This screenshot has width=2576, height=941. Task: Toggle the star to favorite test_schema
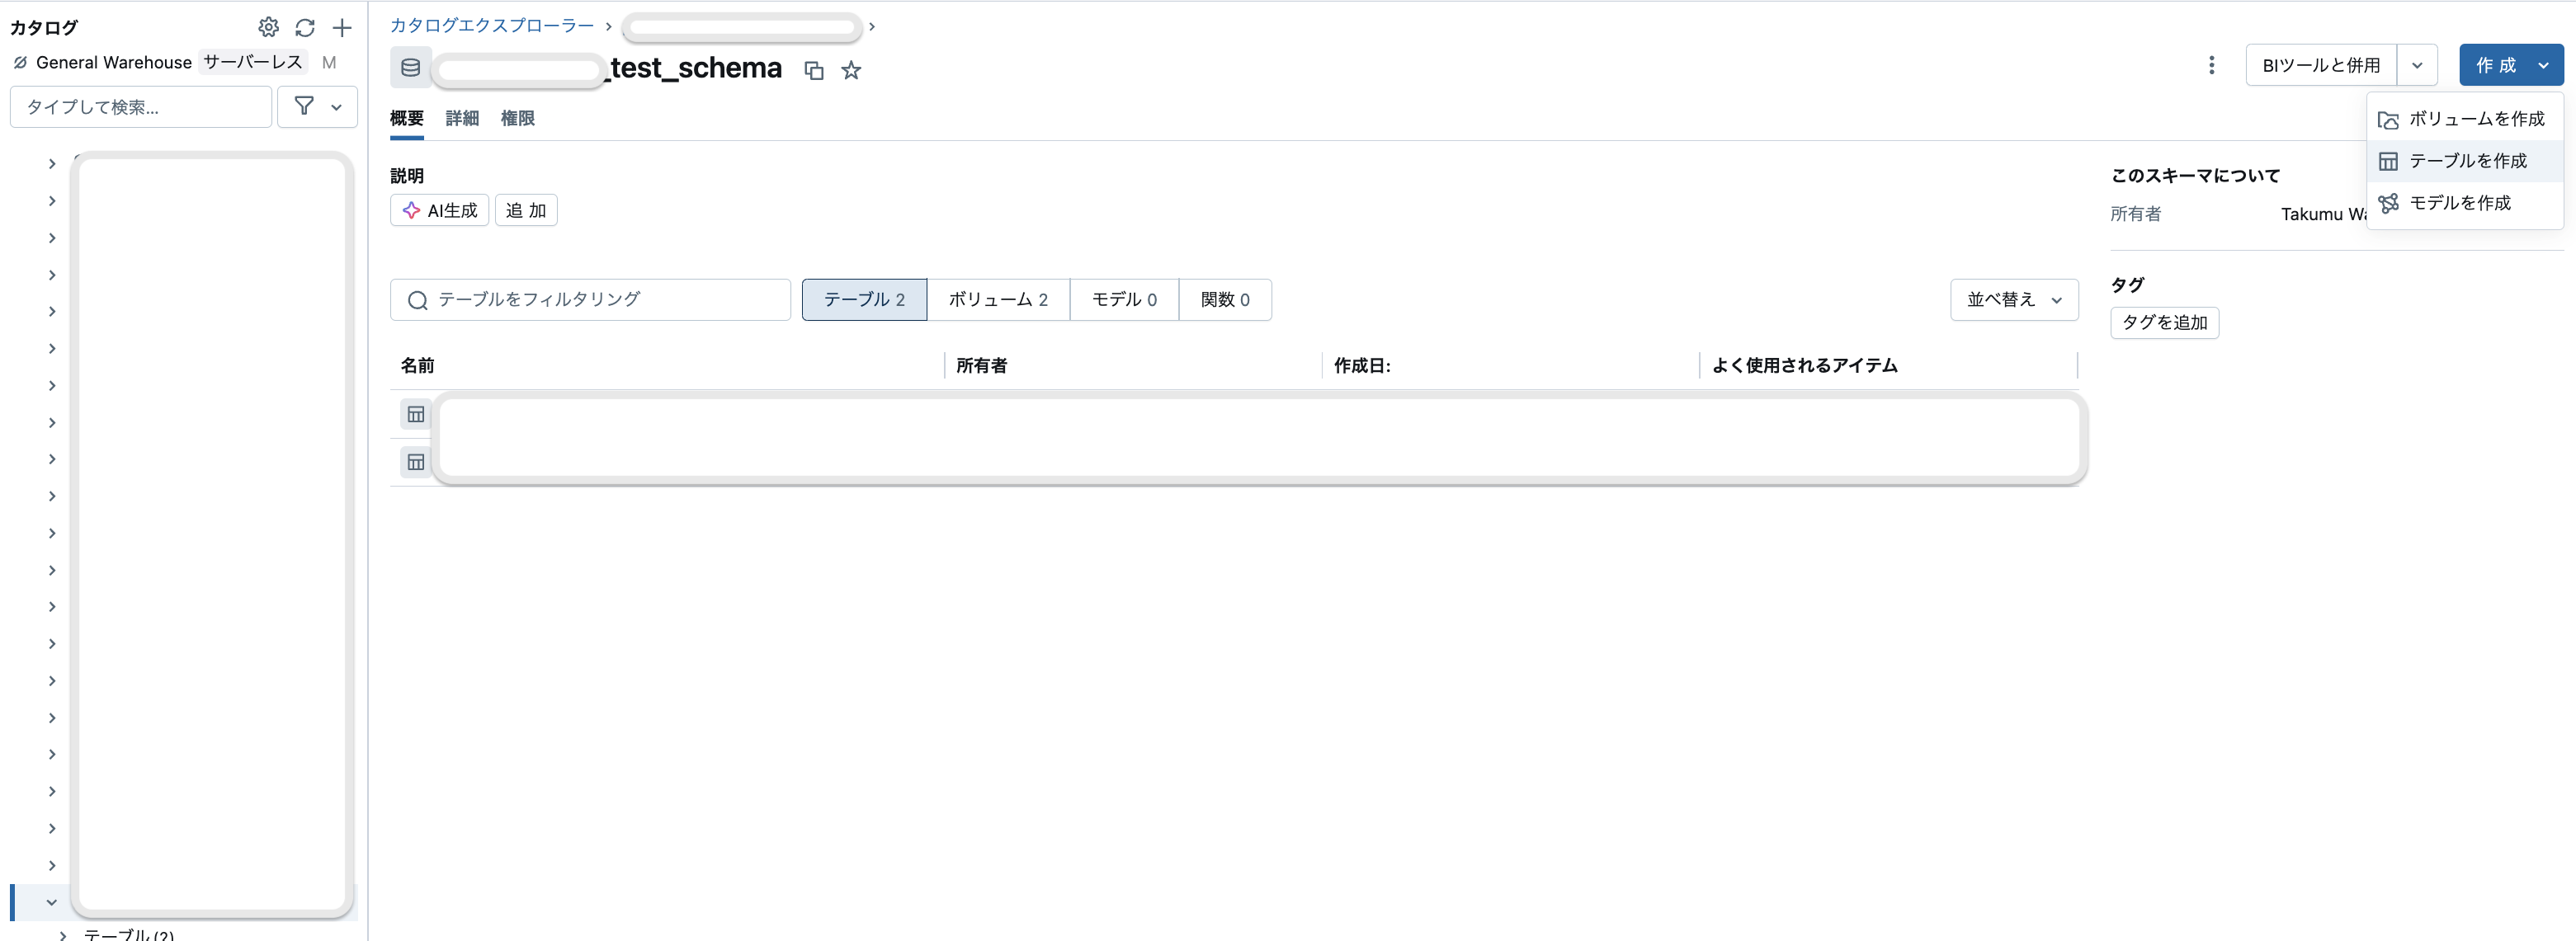pos(851,70)
